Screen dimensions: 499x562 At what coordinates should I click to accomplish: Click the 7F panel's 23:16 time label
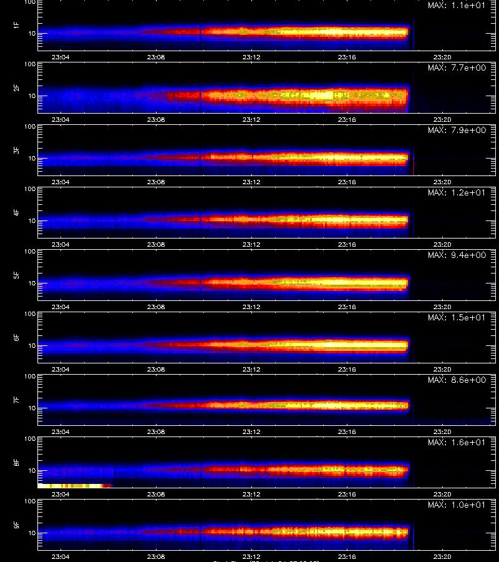[x=347, y=431]
